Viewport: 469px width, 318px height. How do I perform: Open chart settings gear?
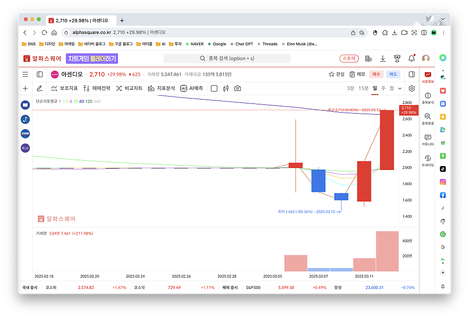(412, 88)
